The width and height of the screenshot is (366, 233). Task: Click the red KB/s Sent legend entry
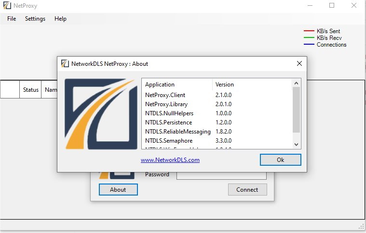click(322, 31)
